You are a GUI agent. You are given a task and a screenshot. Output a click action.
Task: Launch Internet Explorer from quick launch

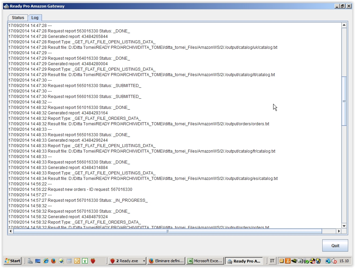(46, 261)
